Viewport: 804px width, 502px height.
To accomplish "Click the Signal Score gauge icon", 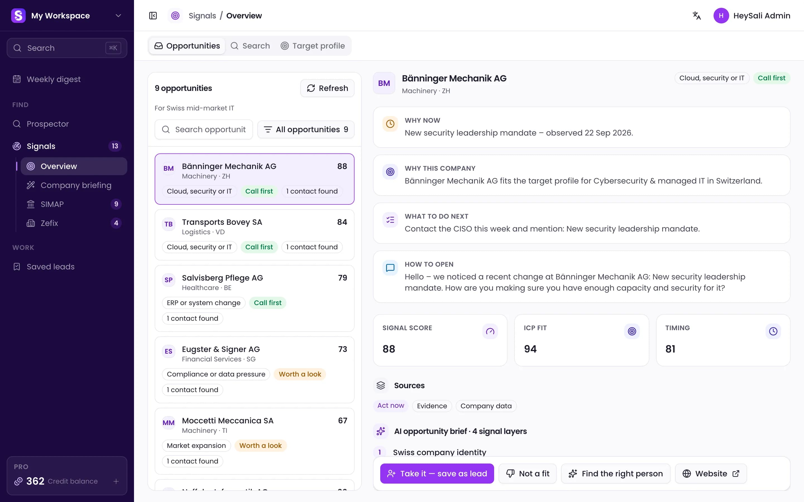I will (490, 331).
